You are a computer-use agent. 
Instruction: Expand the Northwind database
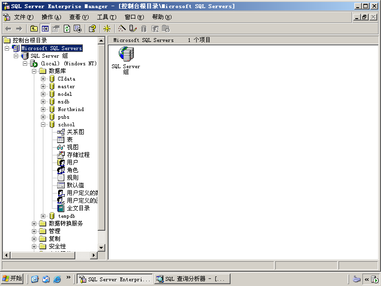[x=43, y=109]
